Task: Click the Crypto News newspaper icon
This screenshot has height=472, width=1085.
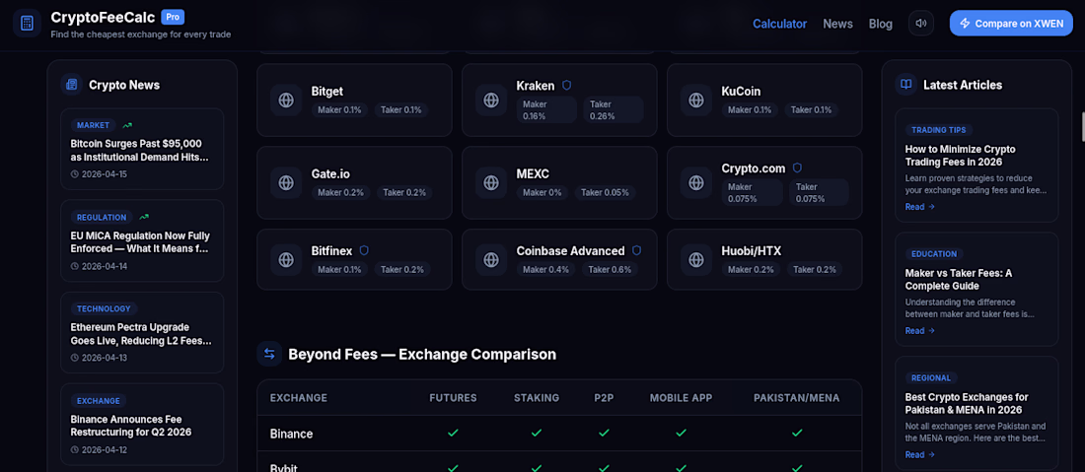Action: [72, 85]
